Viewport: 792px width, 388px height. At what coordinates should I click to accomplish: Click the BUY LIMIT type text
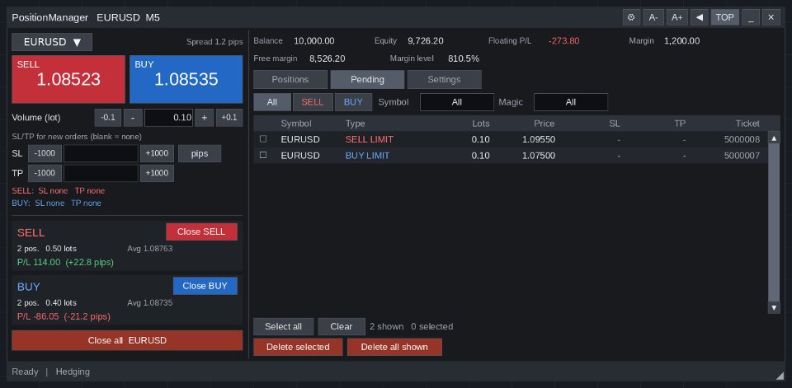click(x=367, y=156)
